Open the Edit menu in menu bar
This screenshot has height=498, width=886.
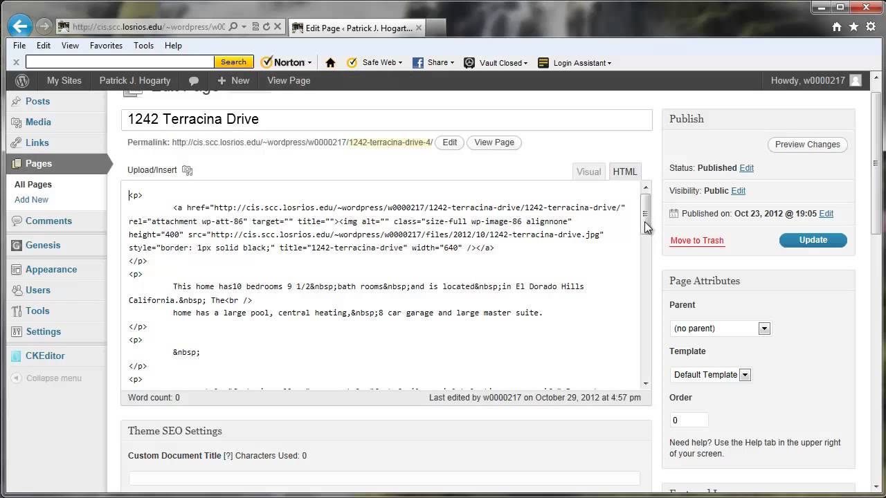point(44,46)
